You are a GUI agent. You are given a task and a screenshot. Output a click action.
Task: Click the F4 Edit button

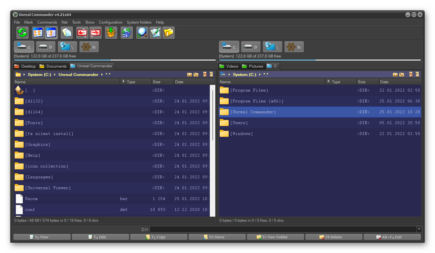(100, 237)
